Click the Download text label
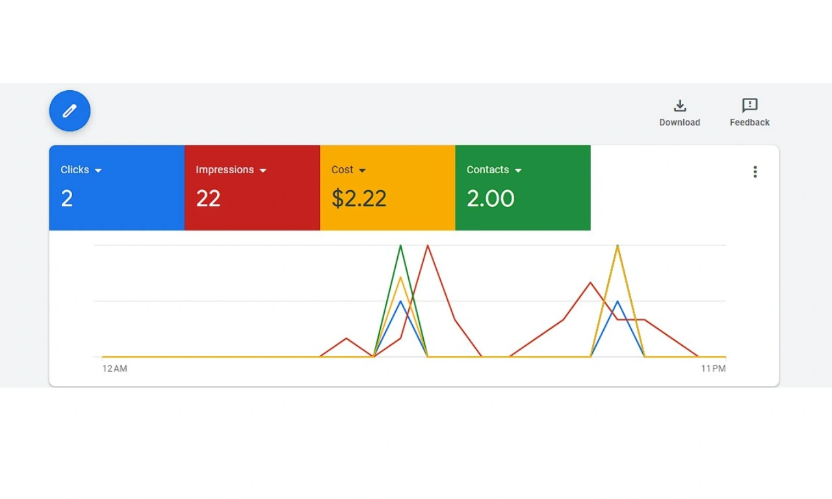Image resolution: width=832 pixels, height=499 pixels. click(x=680, y=123)
